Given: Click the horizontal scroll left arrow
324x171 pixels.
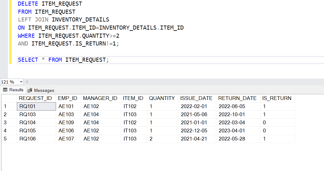Looking at the screenshot, I should pos(27,82).
